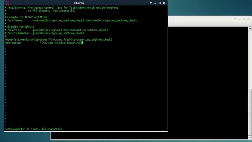Click the 'to NFS clients. See exports(5).' line
Image resolution: width=252 pixels, height=142 pixels.
point(52,11)
